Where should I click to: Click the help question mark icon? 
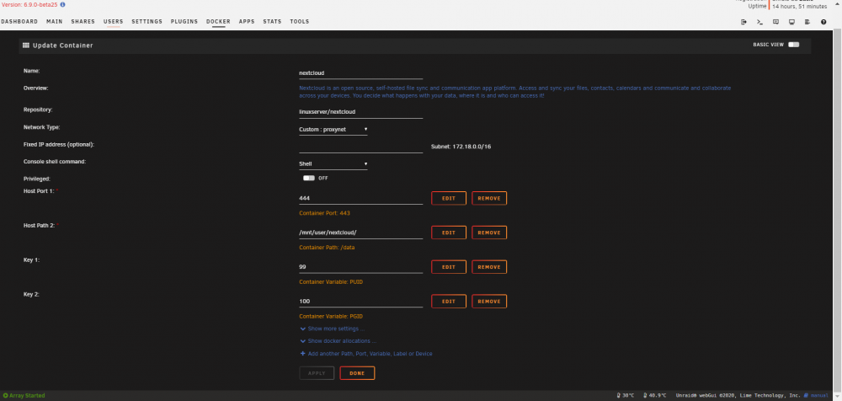pyautogui.click(x=823, y=22)
